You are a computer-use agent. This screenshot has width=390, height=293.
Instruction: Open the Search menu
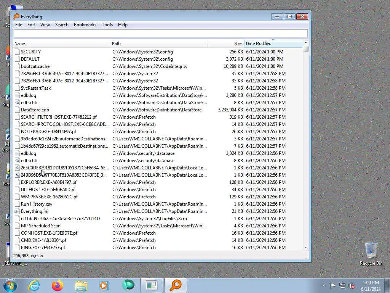(62, 25)
